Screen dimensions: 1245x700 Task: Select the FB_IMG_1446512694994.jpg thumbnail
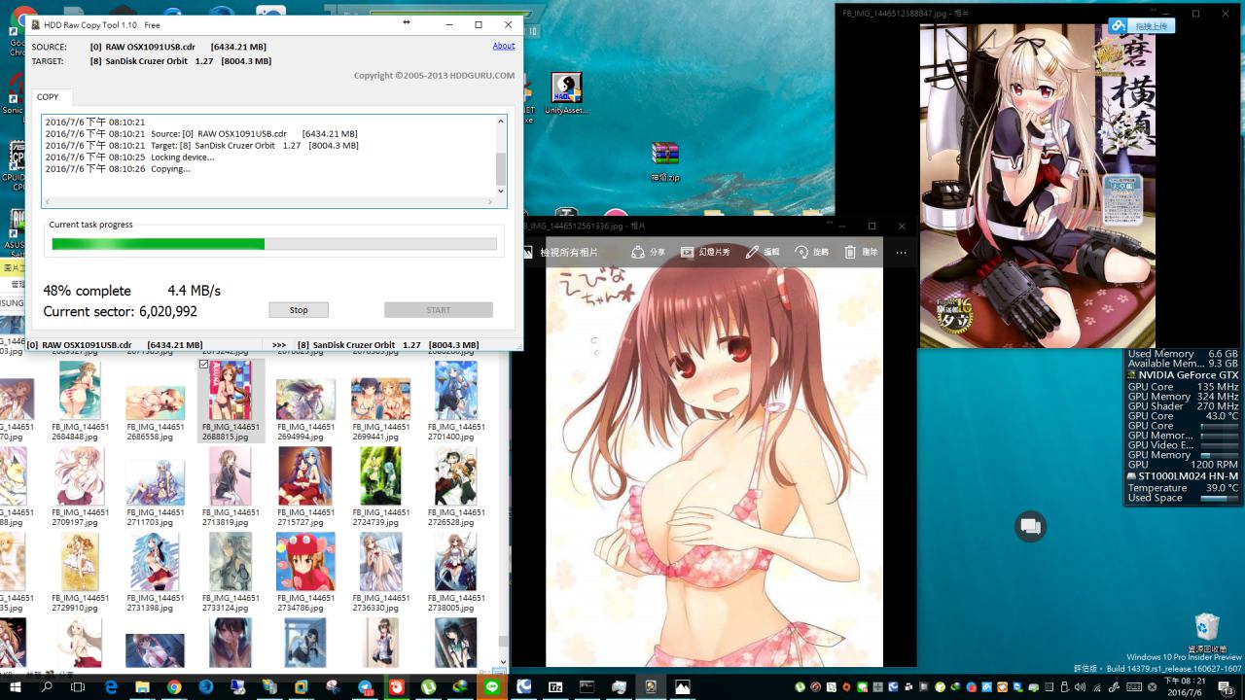[x=305, y=399]
